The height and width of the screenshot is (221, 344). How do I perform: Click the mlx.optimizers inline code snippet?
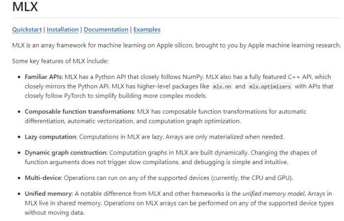coord(270,87)
